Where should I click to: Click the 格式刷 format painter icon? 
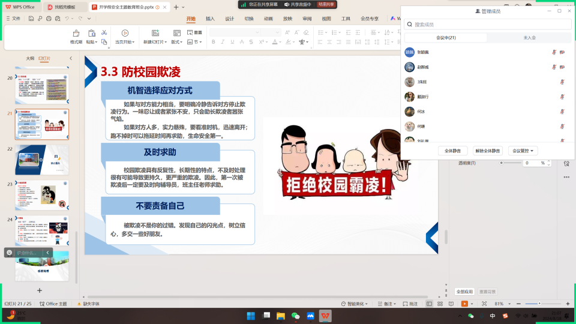point(76,33)
